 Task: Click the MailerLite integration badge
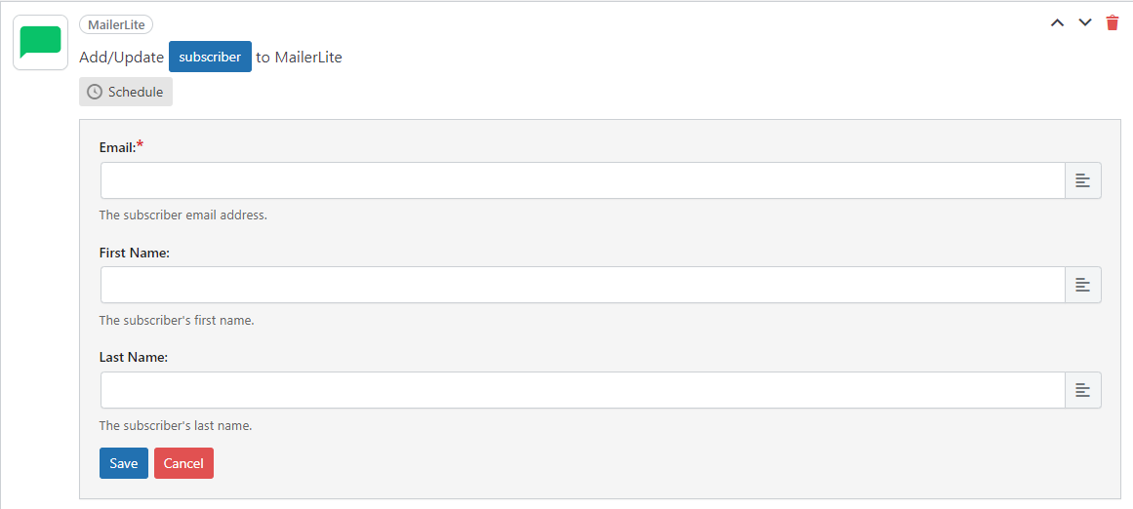(x=116, y=24)
